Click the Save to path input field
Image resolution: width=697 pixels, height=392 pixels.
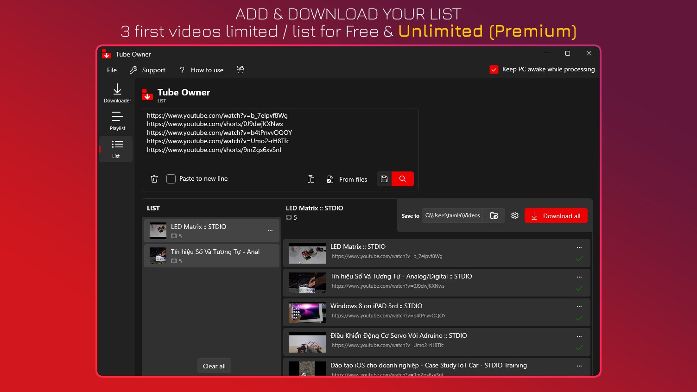pyautogui.click(x=452, y=215)
